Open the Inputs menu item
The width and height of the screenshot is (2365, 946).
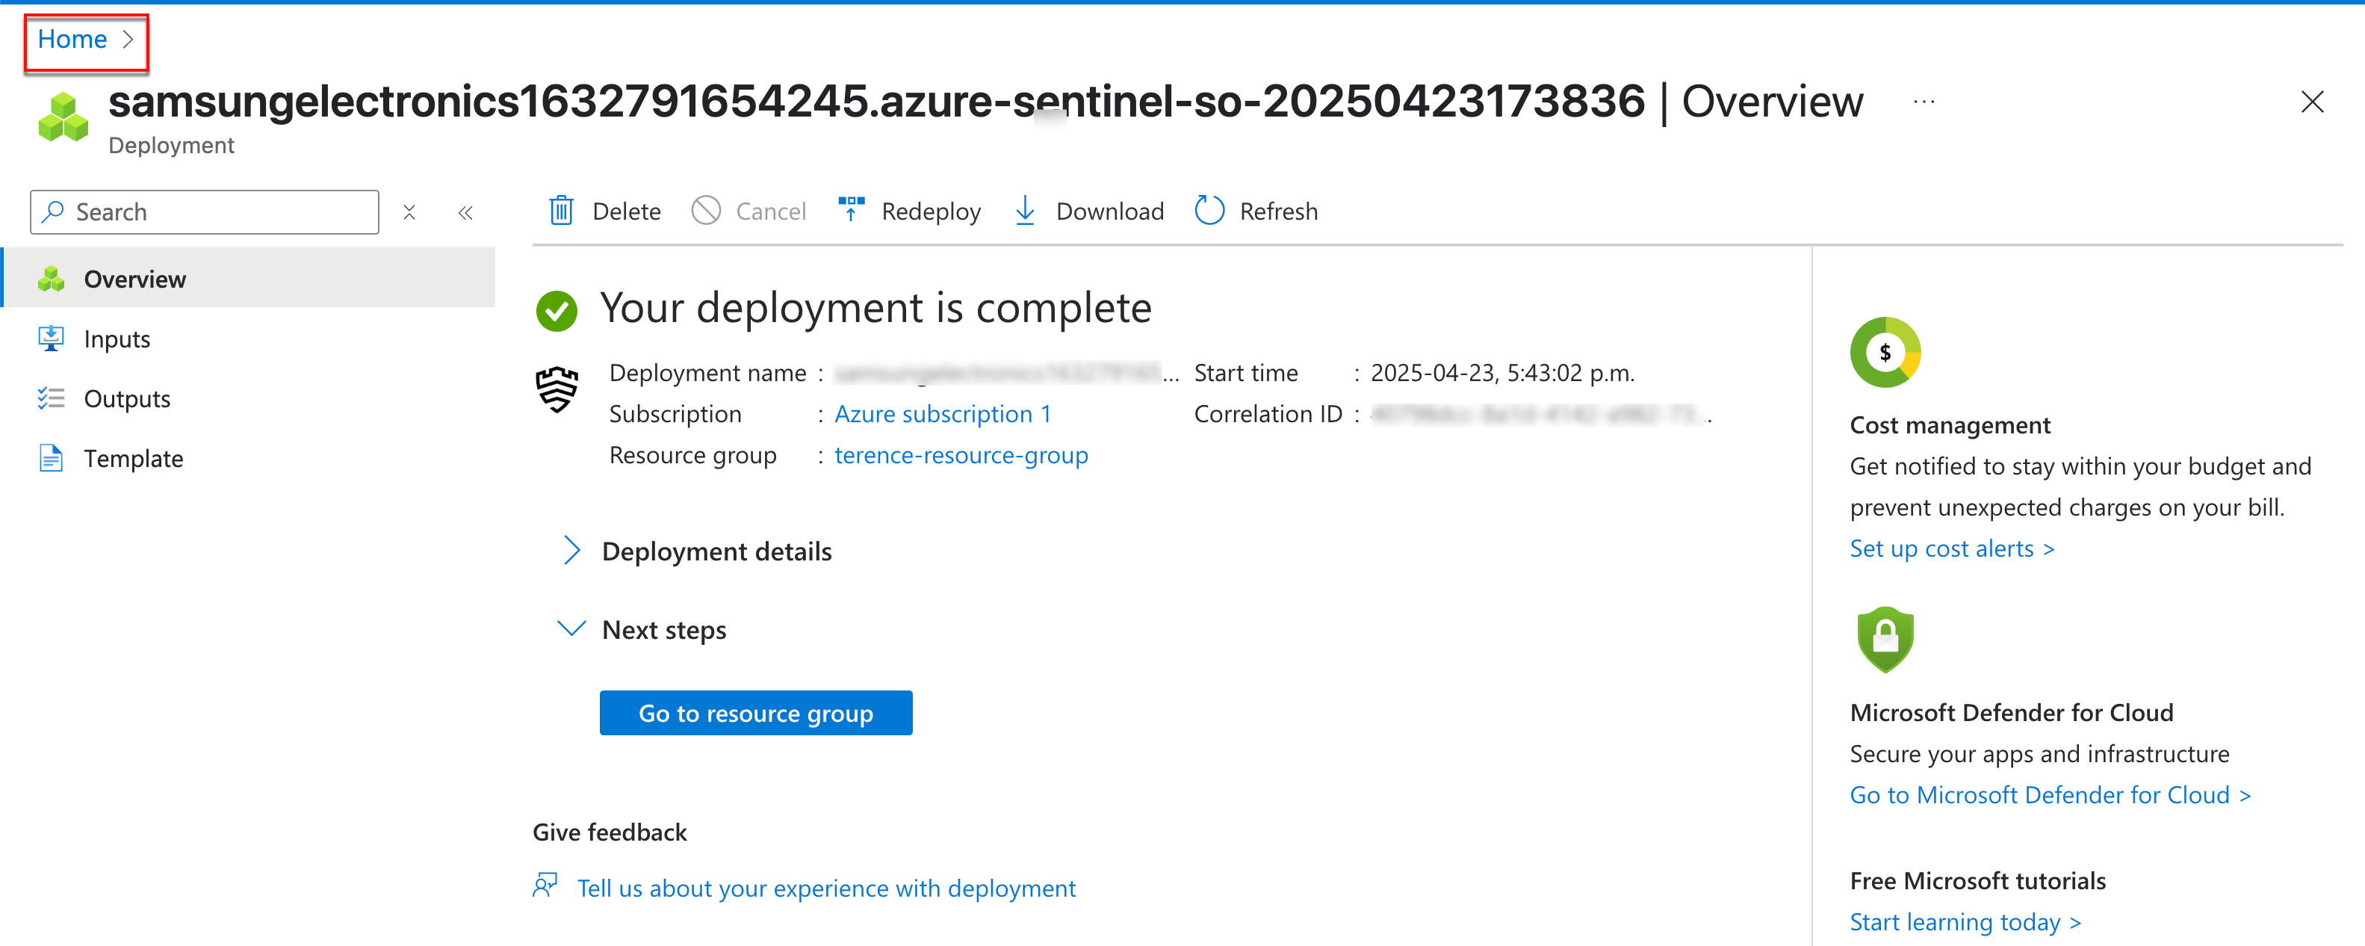click(x=117, y=339)
